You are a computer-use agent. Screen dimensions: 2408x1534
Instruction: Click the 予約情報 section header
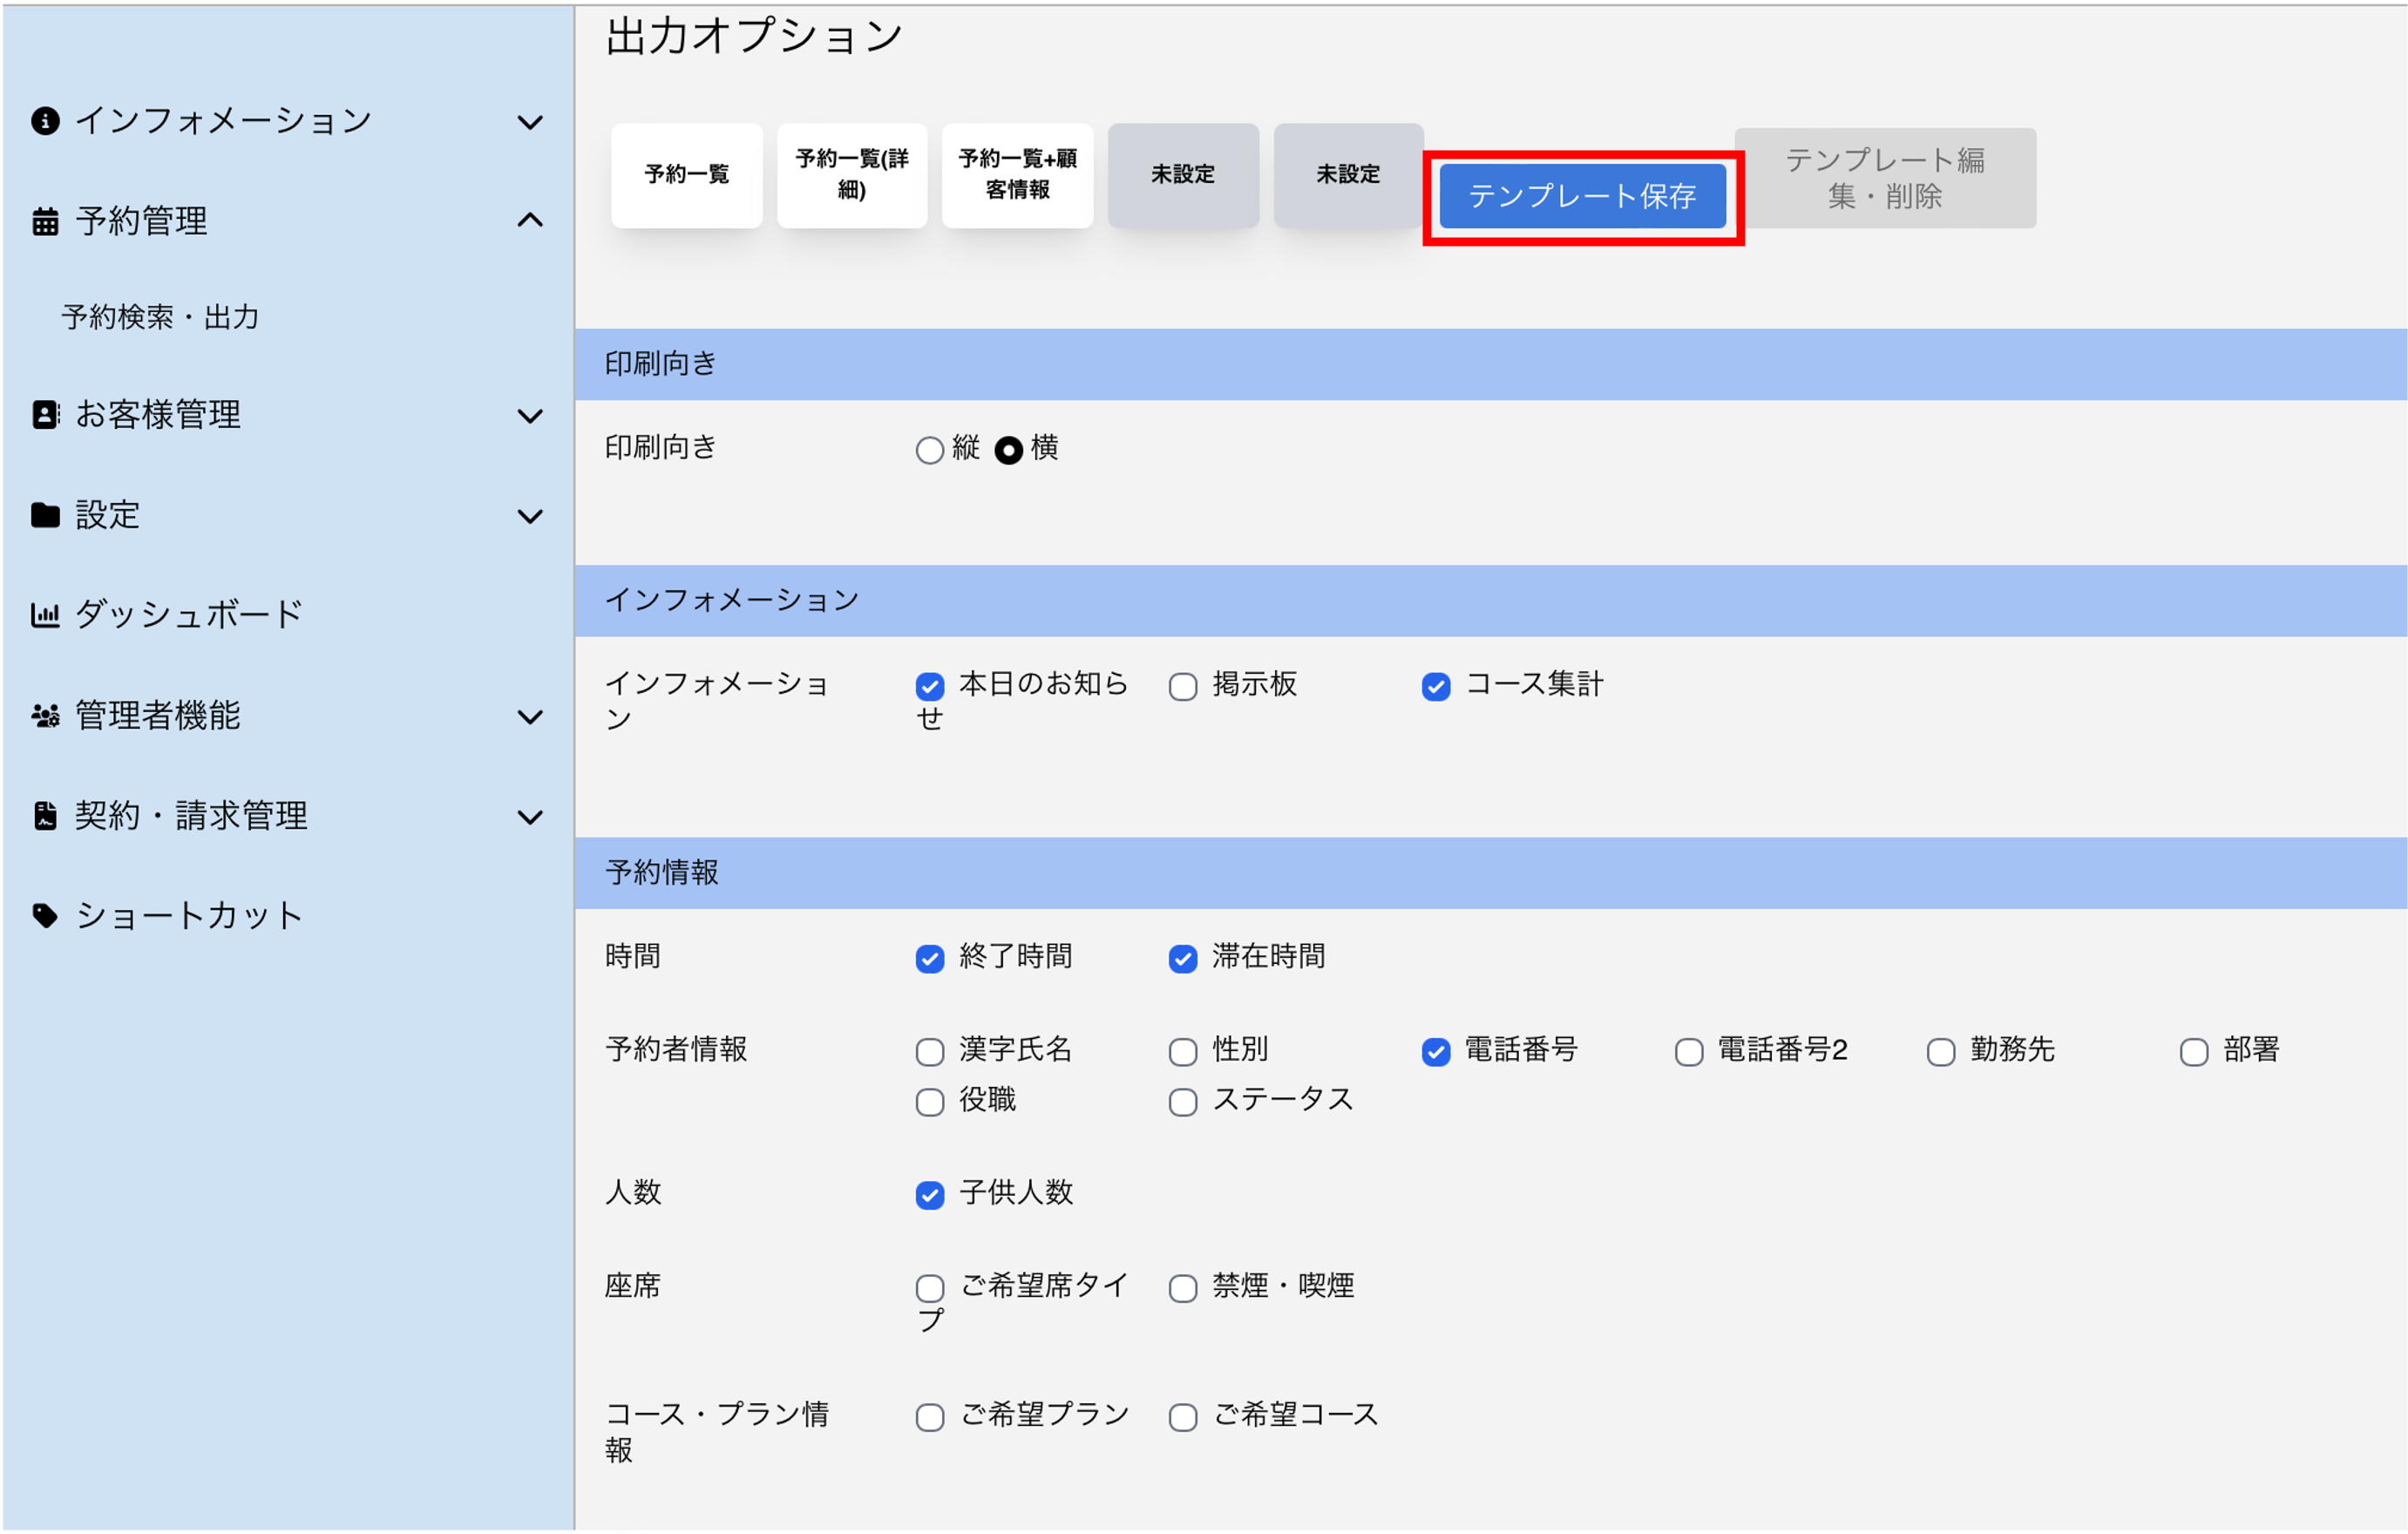[1492, 873]
